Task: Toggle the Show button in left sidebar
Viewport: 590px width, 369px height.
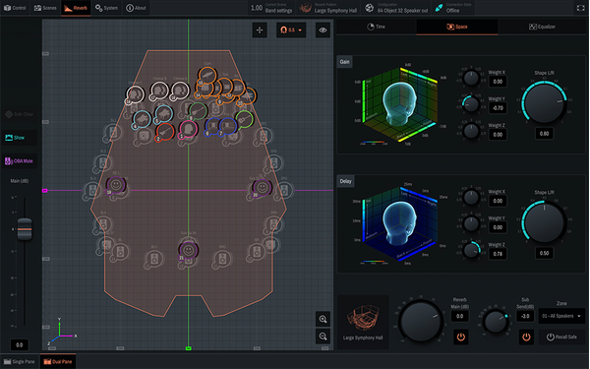Action: tap(20, 138)
